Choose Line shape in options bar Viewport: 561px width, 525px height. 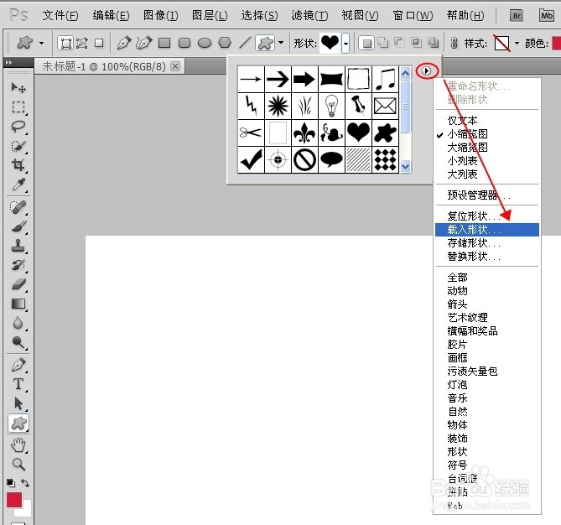[244, 43]
